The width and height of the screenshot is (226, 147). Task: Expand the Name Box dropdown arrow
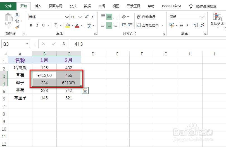tap(27, 44)
